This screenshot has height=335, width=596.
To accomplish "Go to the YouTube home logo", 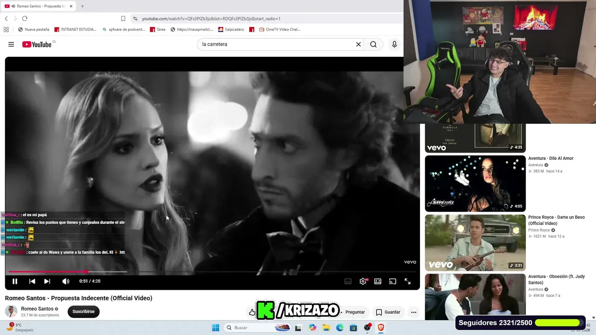I will pos(37,44).
